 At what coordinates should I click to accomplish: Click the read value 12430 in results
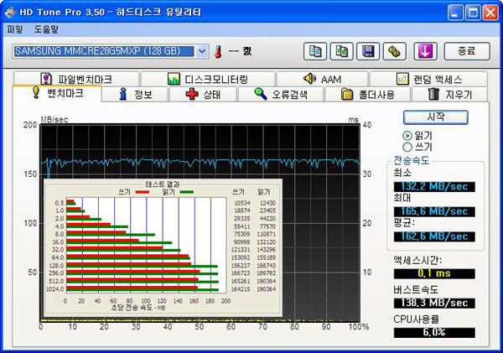267,203
